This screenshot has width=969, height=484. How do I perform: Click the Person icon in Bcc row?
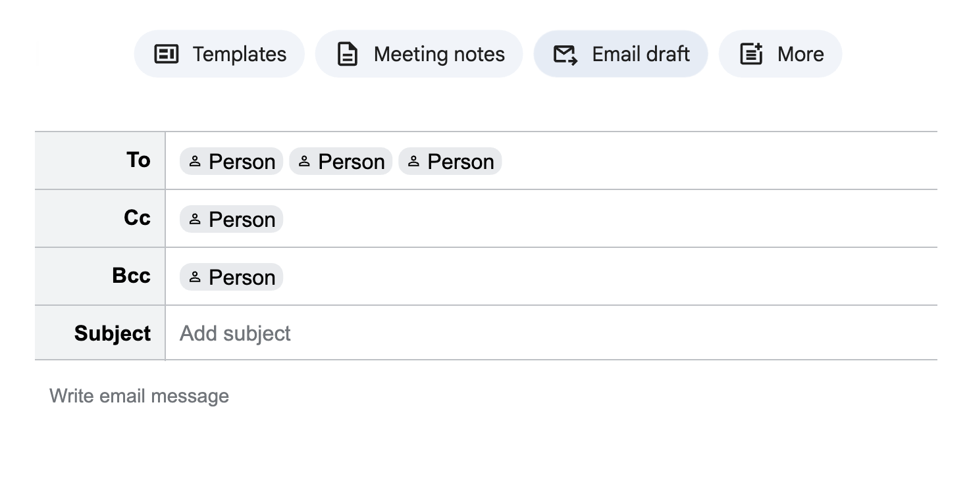pos(195,278)
